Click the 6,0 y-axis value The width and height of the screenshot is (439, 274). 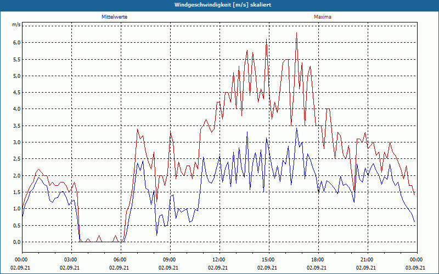click(x=17, y=43)
